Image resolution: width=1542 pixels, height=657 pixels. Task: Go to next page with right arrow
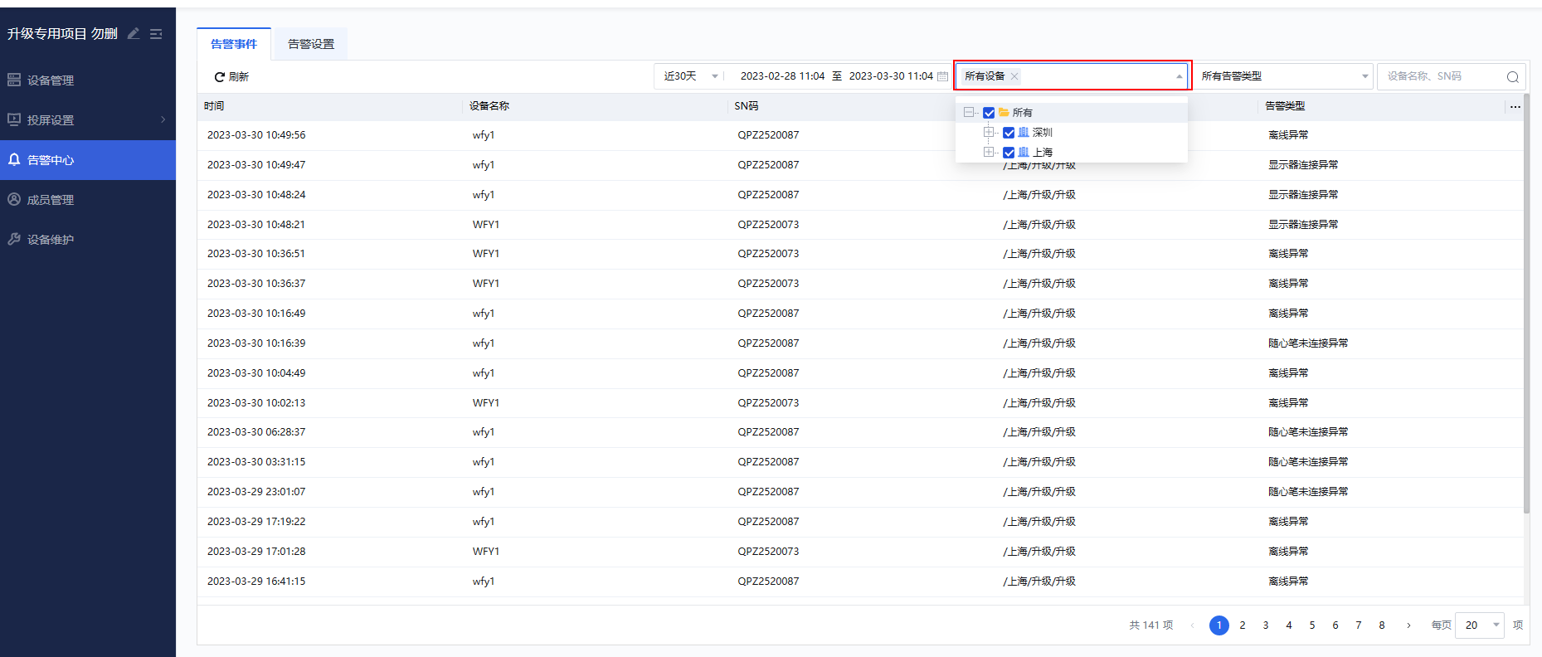1408,625
